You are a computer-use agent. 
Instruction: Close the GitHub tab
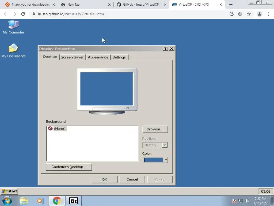(165, 5)
